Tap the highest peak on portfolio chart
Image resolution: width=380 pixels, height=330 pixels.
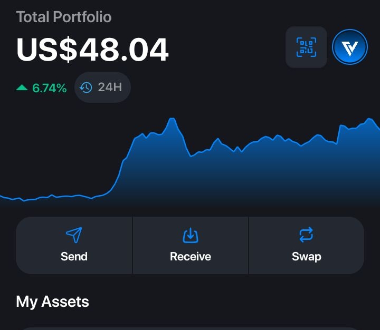pos(172,119)
